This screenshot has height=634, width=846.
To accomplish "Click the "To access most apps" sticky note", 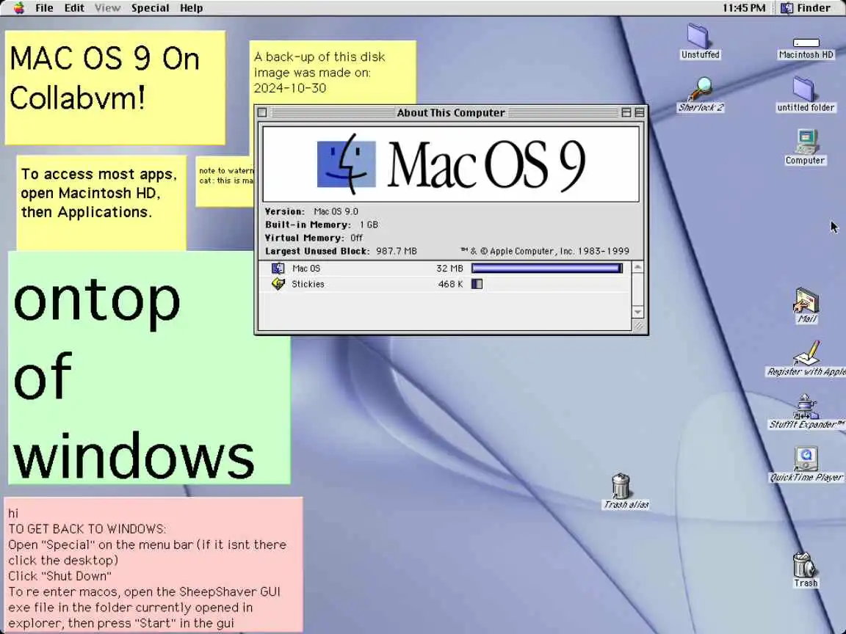I will [x=101, y=203].
